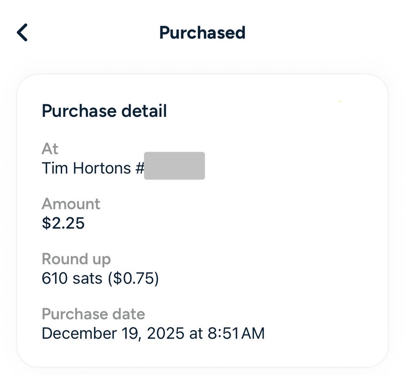Click the Round up label

(76, 259)
